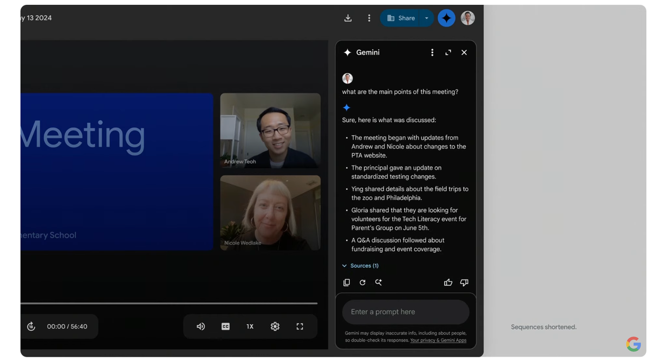650x361 pixels.
Task: Expand the Sources (1) section
Action: pos(360,266)
